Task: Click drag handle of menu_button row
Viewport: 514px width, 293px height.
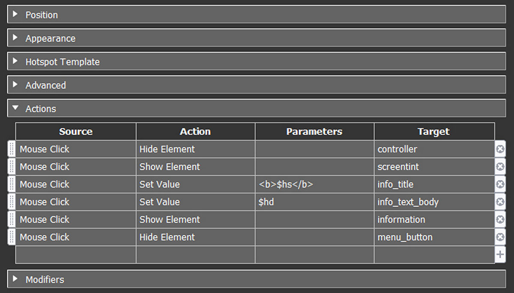Action: [x=12, y=237]
